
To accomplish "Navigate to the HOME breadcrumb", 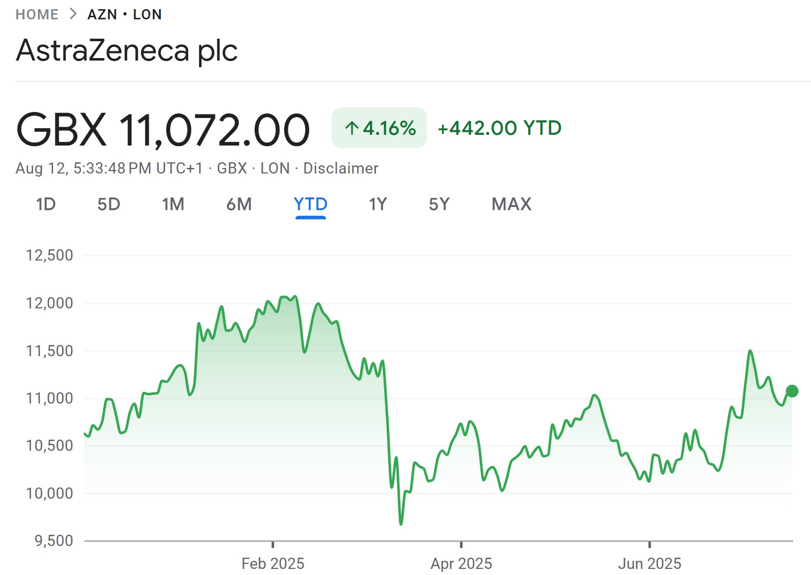I will 37,14.
